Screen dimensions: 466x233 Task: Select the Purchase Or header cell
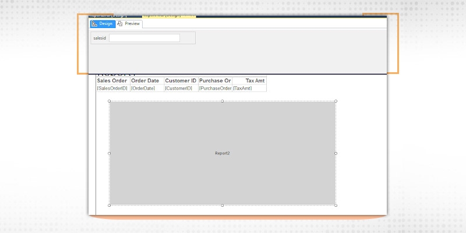click(215, 80)
